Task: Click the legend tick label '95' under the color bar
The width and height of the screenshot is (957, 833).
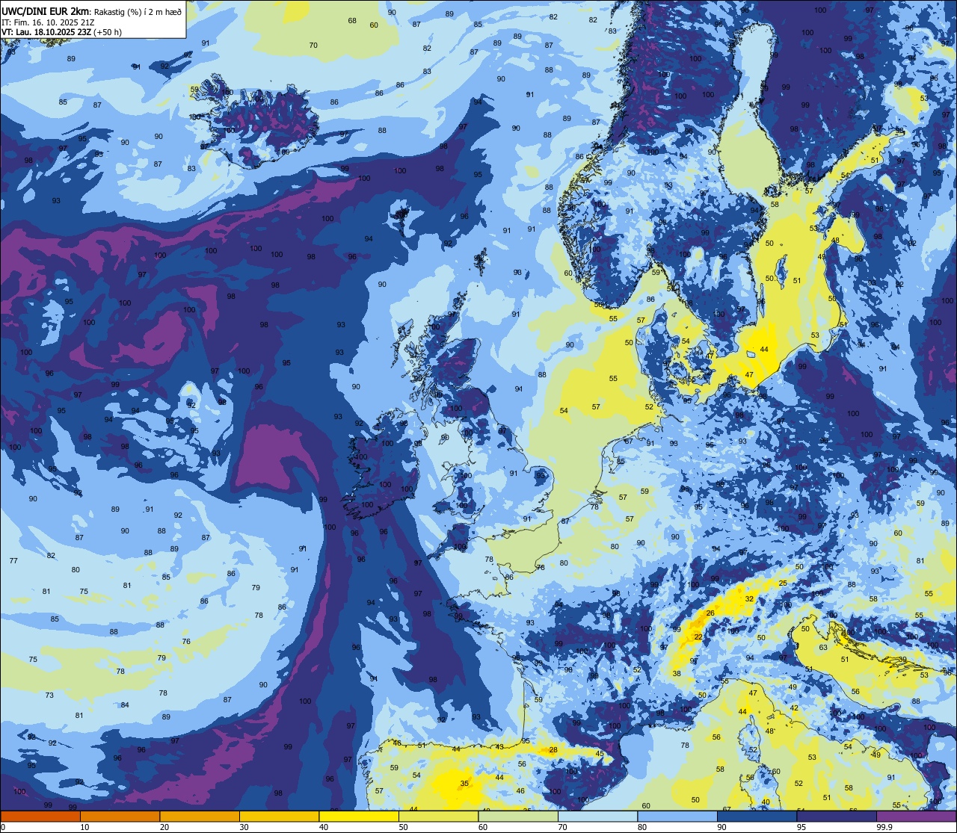Action: [x=801, y=827]
